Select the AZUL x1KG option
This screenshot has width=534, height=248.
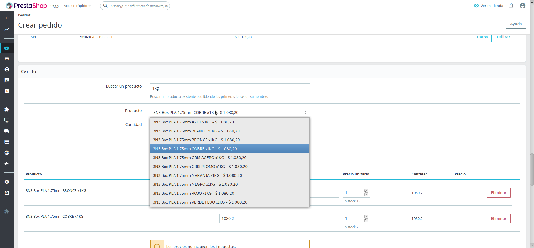click(x=230, y=122)
